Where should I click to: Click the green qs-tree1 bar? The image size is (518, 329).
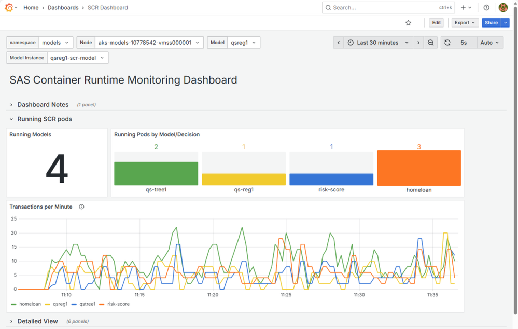pos(156,174)
